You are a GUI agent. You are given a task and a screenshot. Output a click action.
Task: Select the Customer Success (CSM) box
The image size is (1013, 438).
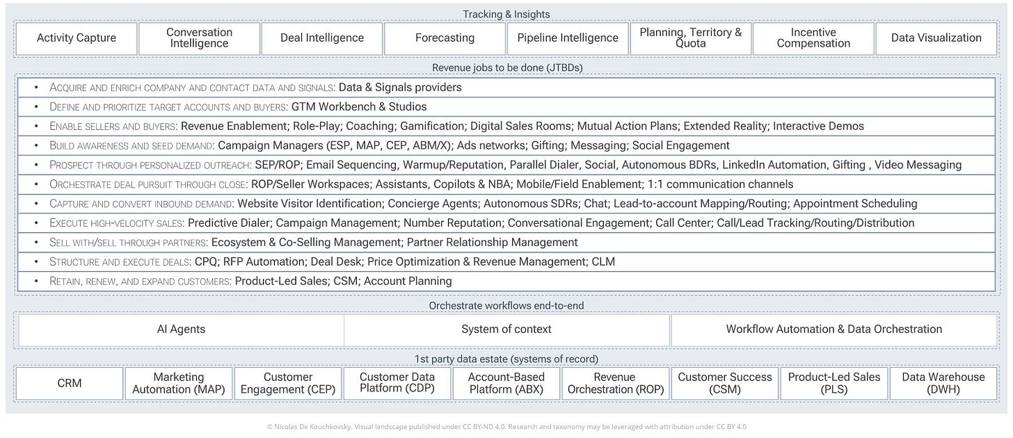pos(725,383)
